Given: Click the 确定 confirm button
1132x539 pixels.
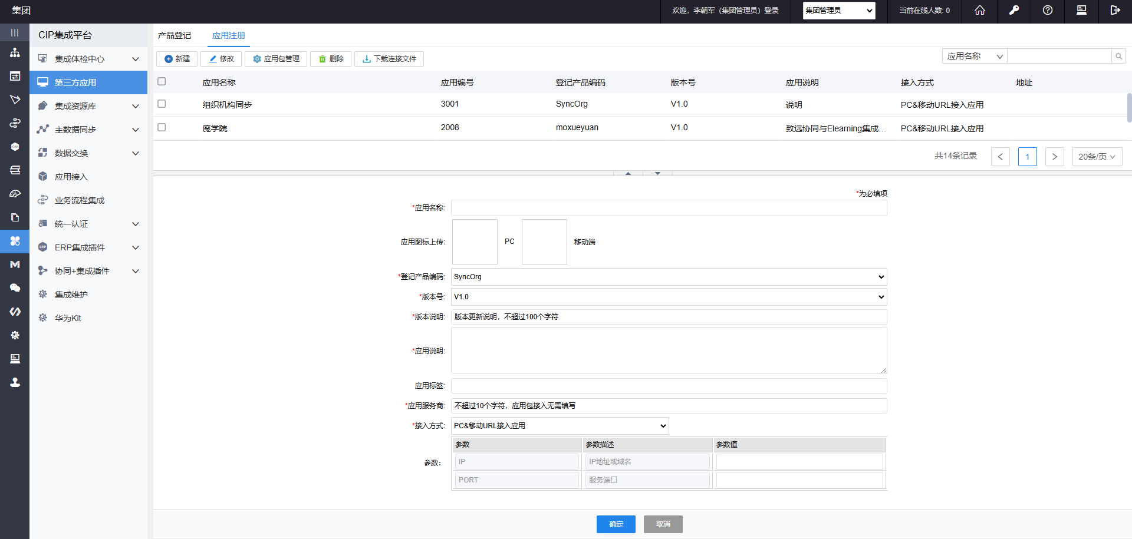Looking at the screenshot, I should (616, 524).
